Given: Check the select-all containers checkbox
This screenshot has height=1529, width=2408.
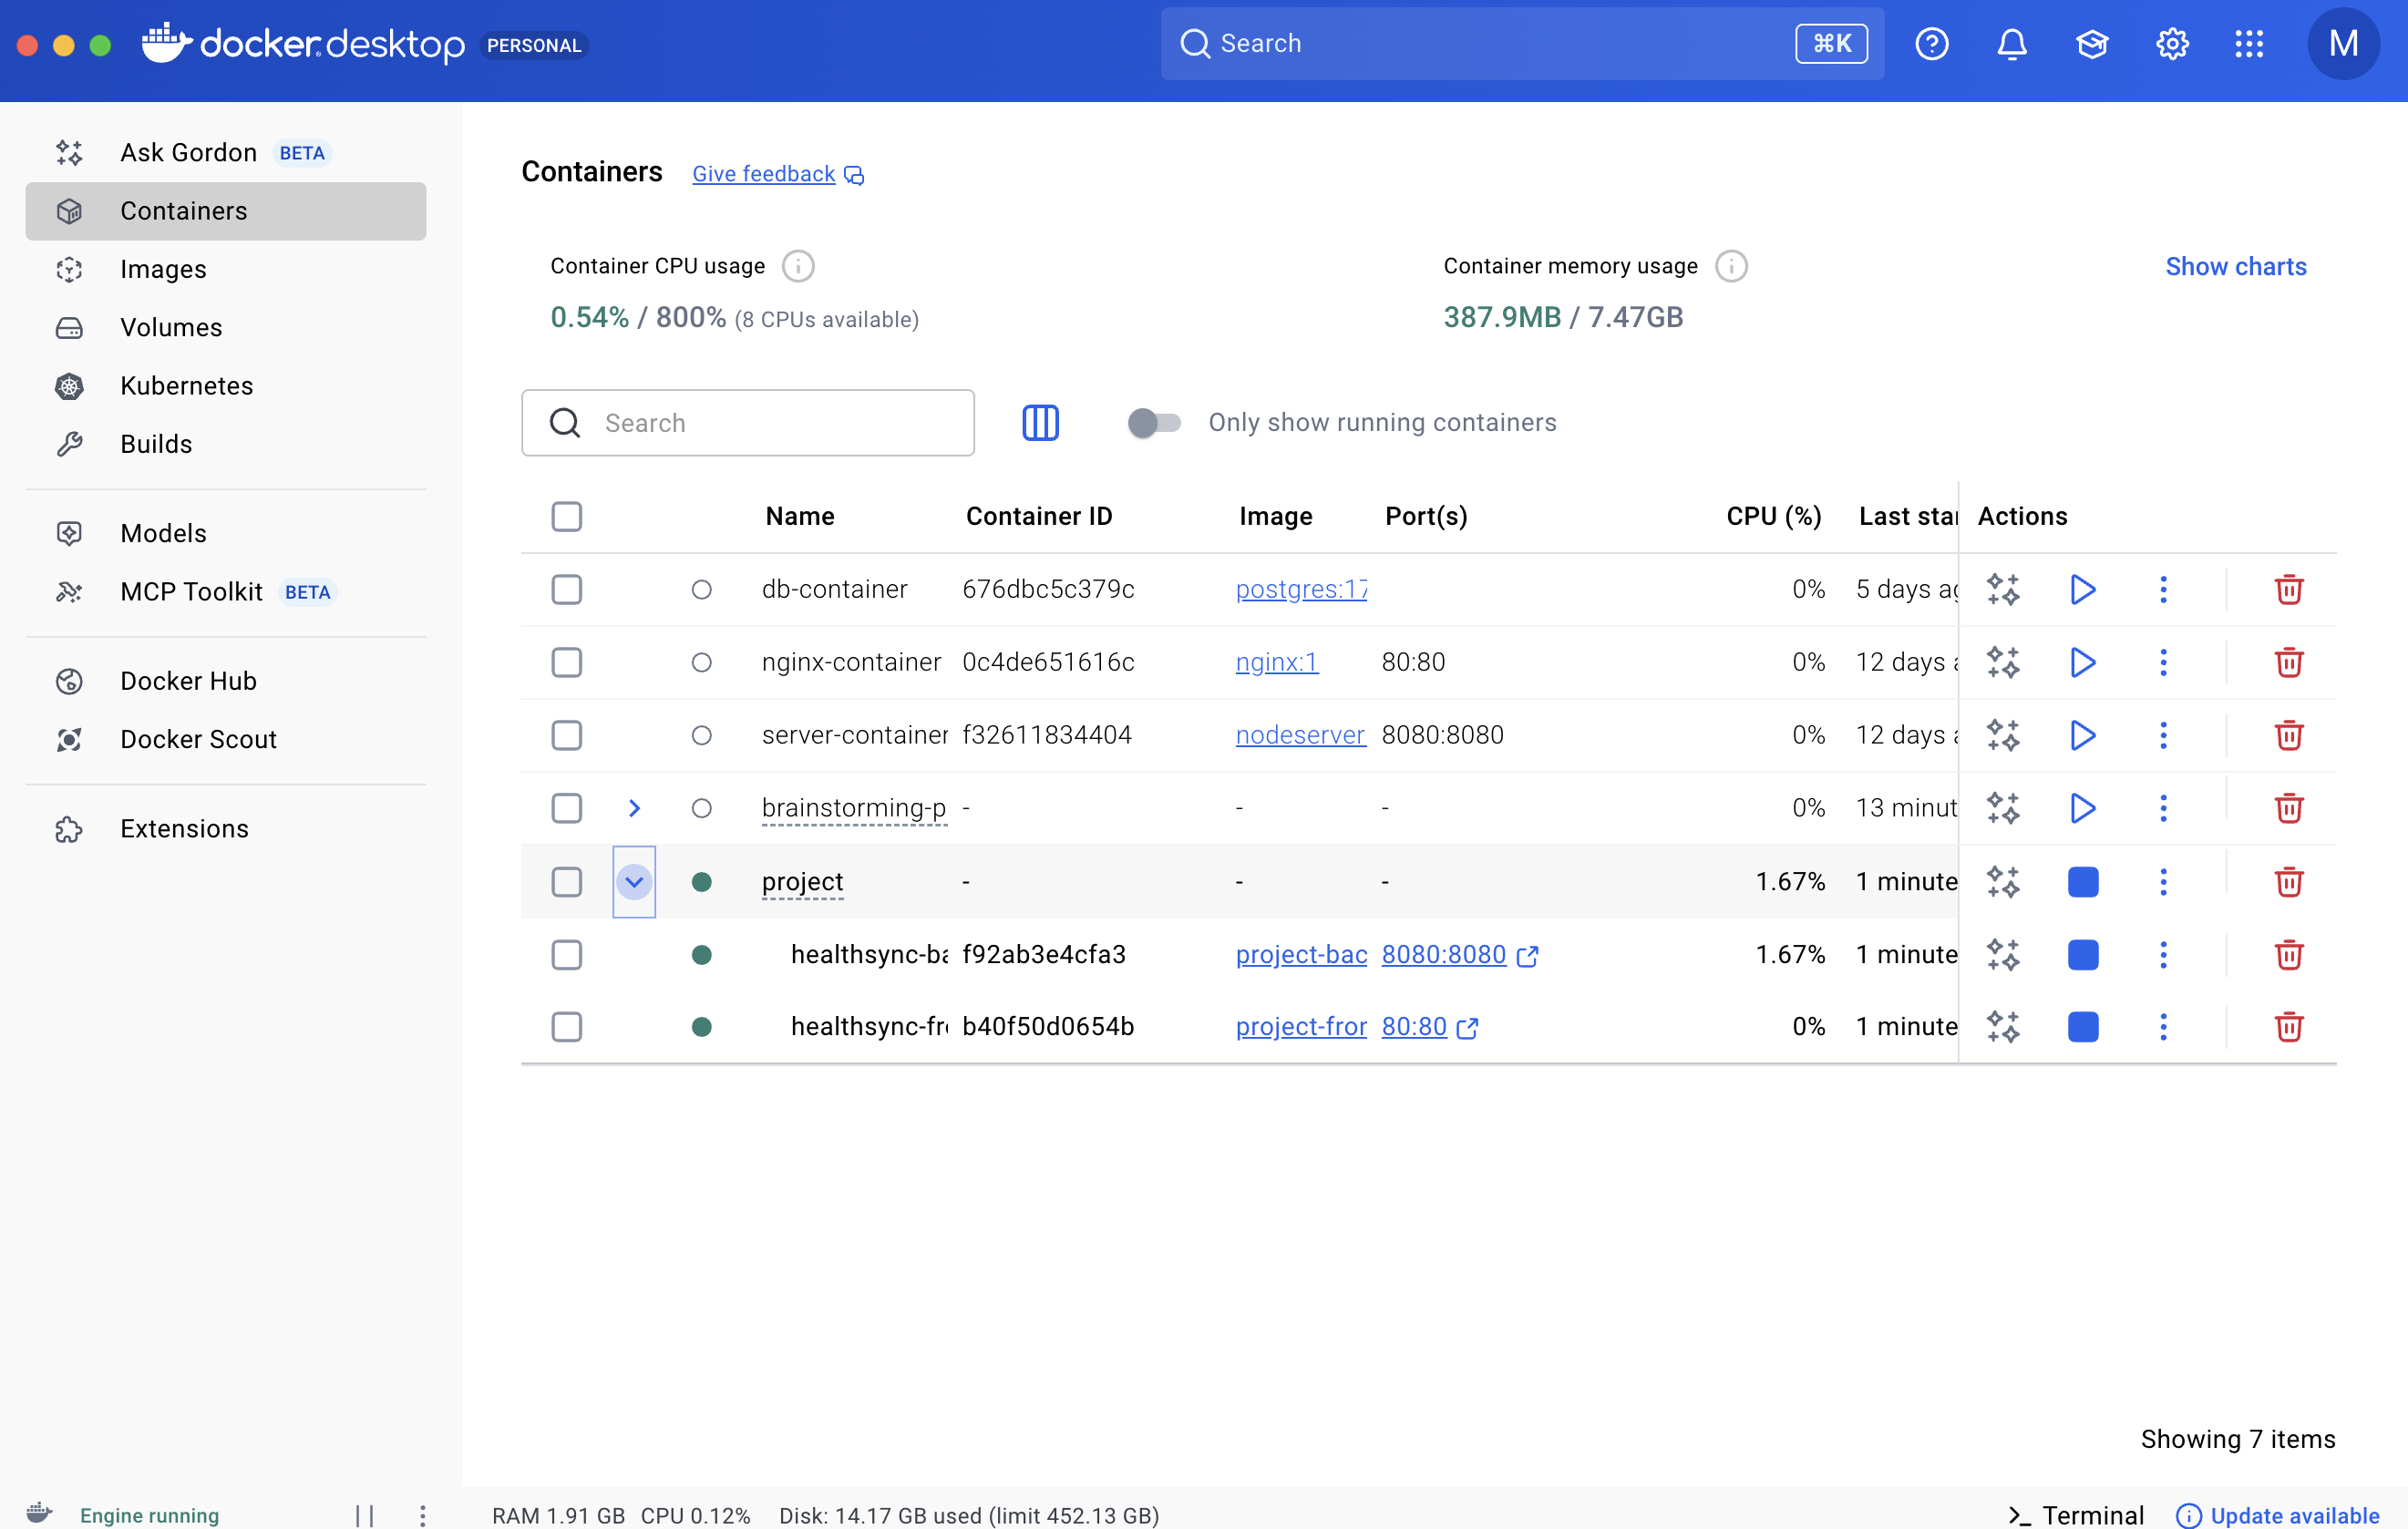Looking at the screenshot, I should tap(567, 516).
